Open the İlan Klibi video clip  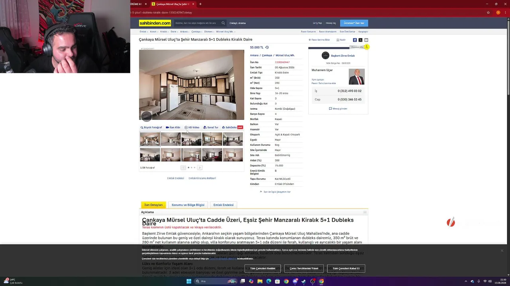[x=173, y=128]
